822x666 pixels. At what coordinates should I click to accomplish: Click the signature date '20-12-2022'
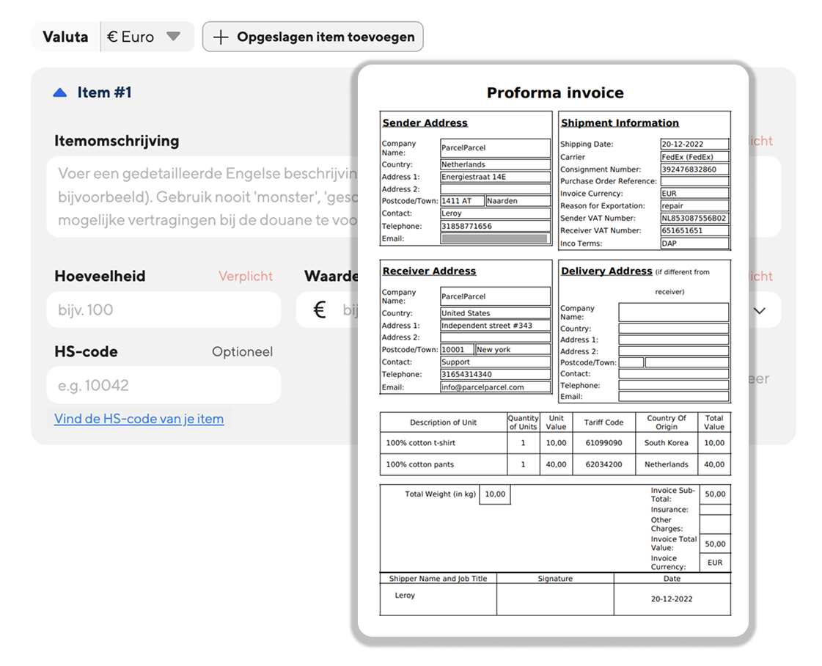tap(672, 599)
